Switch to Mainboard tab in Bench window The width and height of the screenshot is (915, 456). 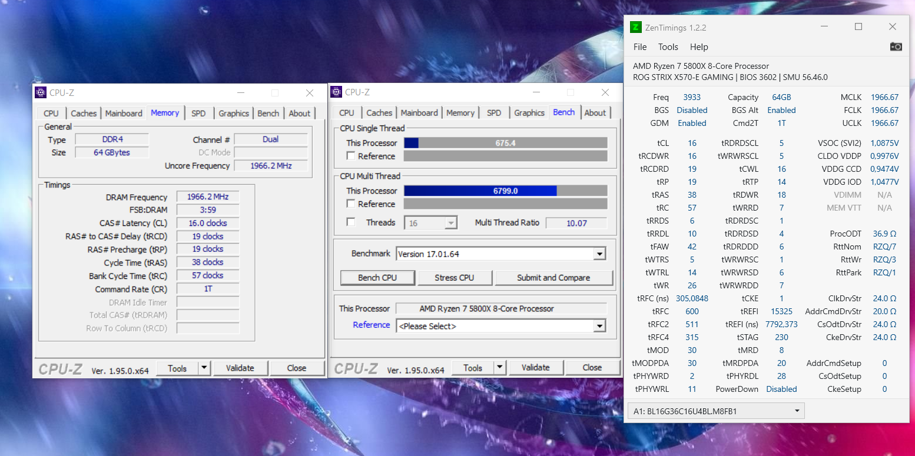[419, 113]
